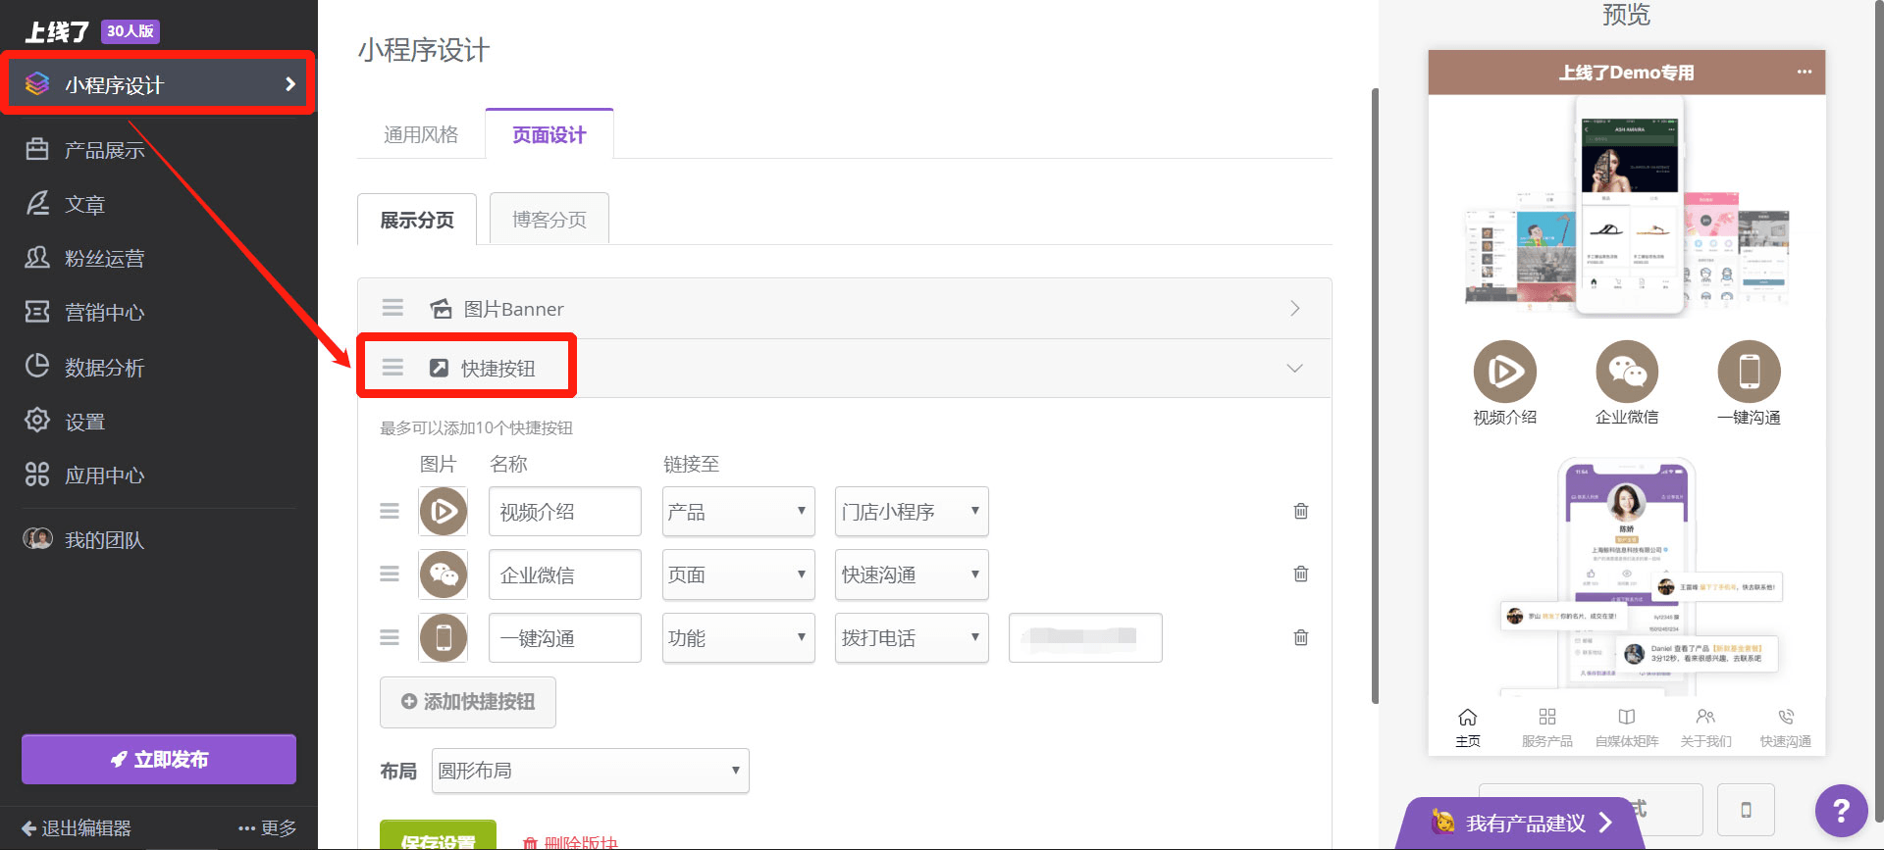Click the 视频介绍 play image icon in list
This screenshot has width=1884, height=850.
(x=443, y=511)
